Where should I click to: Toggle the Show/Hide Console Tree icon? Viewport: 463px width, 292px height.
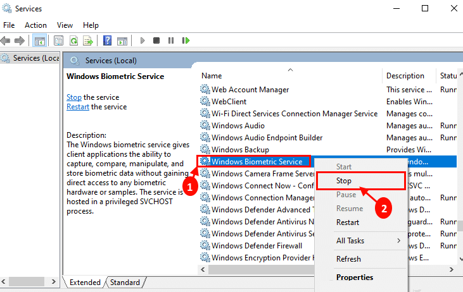[39, 40]
